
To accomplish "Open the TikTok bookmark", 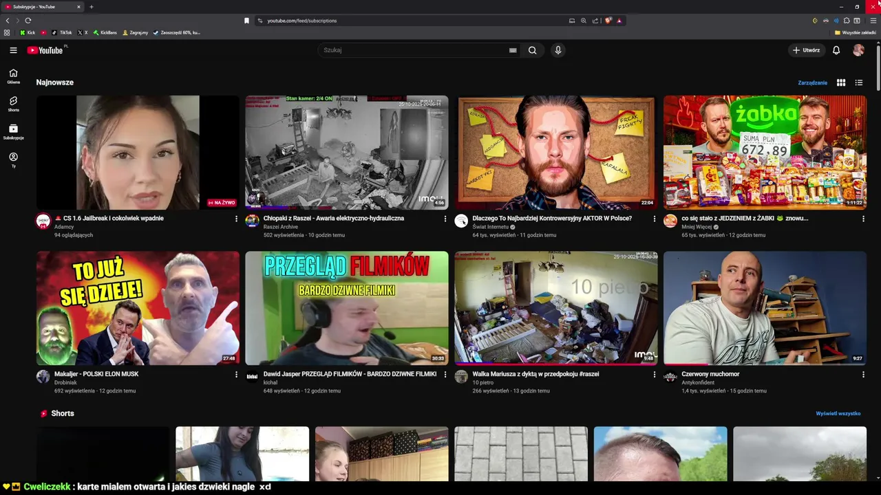I will coord(61,32).
